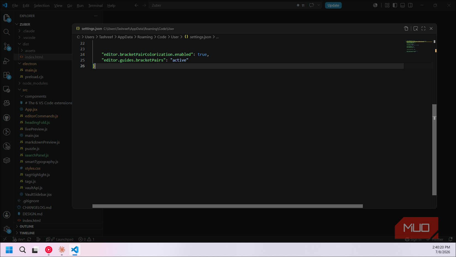This screenshot has height=257, width=456.
Task: Click the Customize Layout icon
Action: pyautogui.click(x=387, y=5)
